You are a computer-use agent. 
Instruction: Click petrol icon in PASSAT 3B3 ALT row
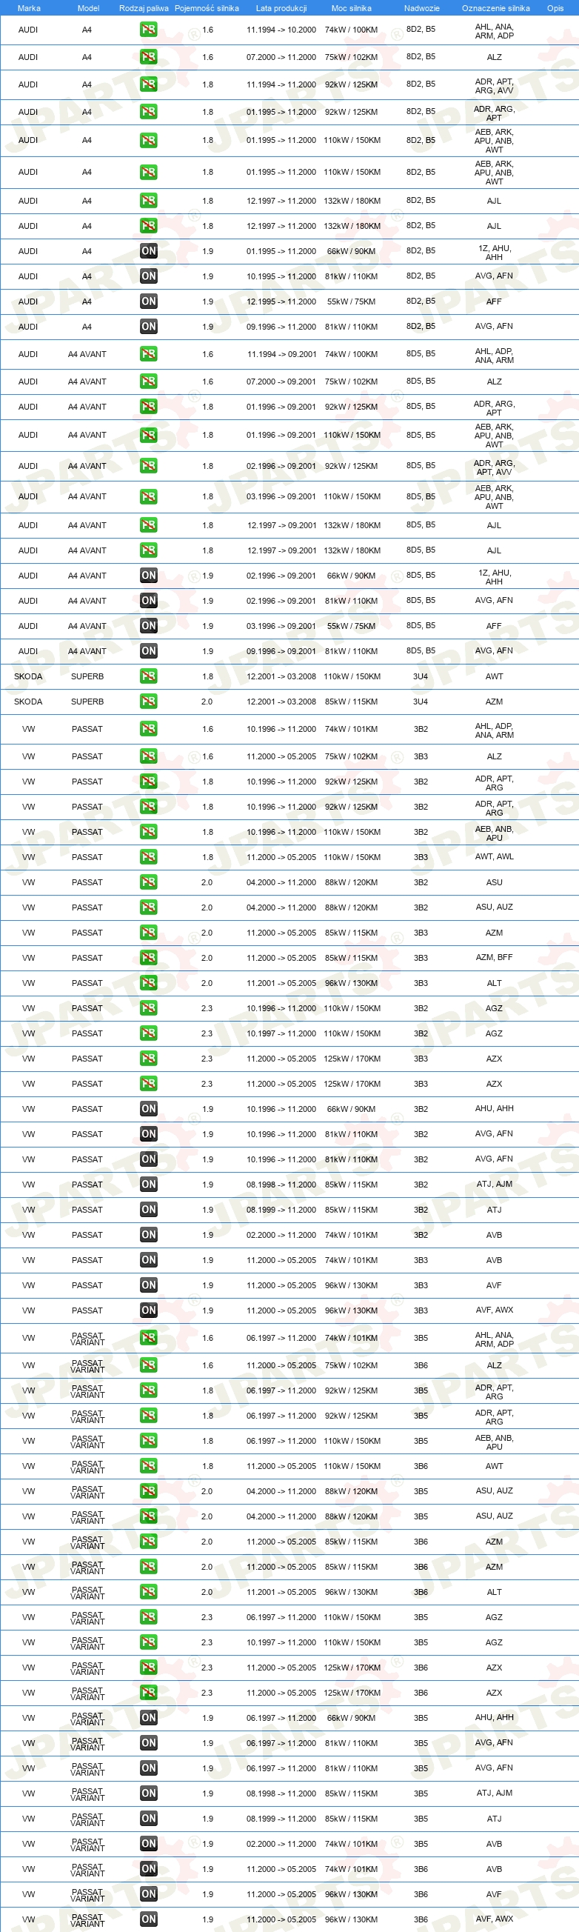coord(149,983)
